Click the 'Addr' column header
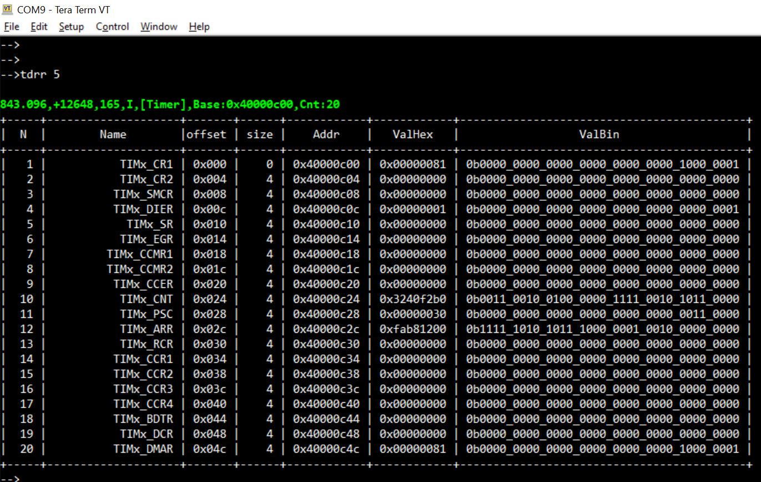761x482 pixels. [x=326, y=134]
